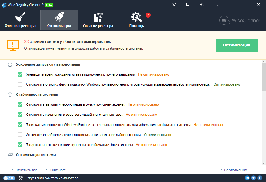Click the FREE badge in title bar
The height and width of the screenshot is (182, 266).
49,5
